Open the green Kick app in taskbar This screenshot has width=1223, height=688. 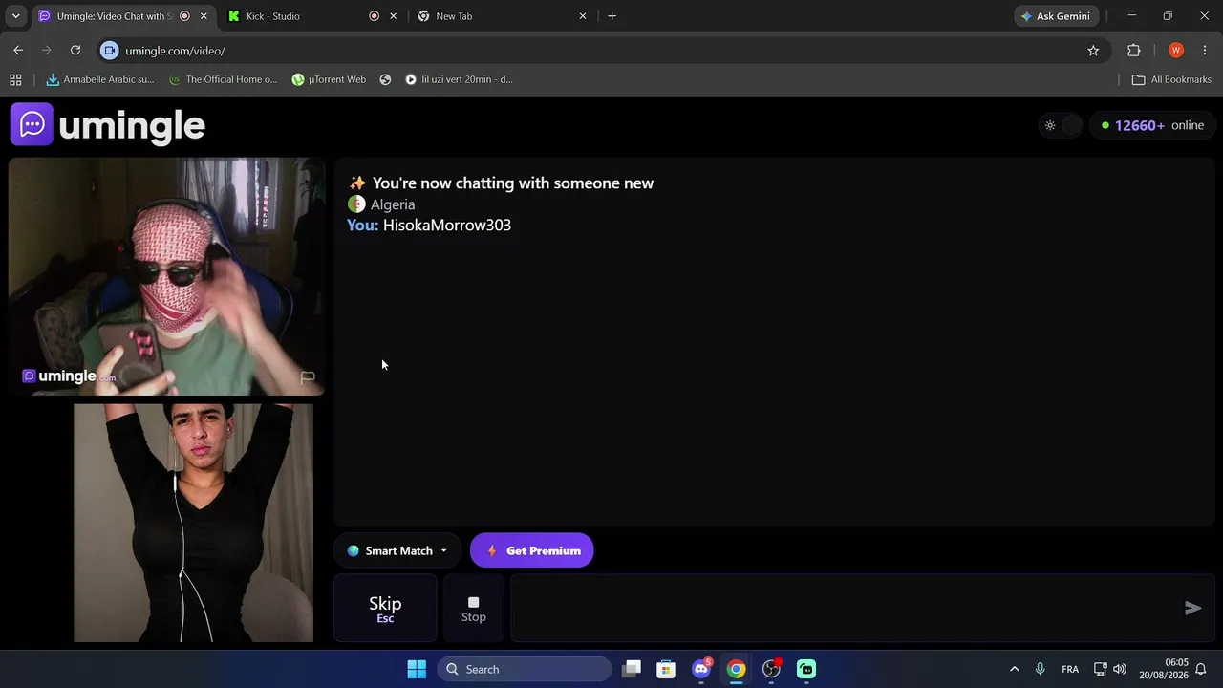[x=806, y=669]
